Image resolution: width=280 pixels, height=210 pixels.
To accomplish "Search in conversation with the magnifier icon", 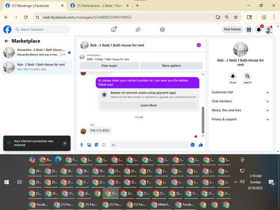I will pyautogui.click(x=248, y=76).
